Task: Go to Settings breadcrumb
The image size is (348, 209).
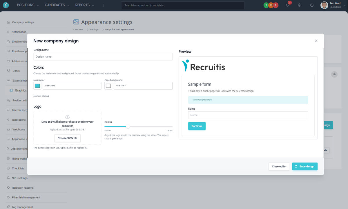Action: tap(94, 29)
